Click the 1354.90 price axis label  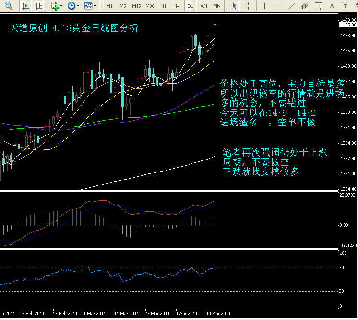tap(348, 143)
